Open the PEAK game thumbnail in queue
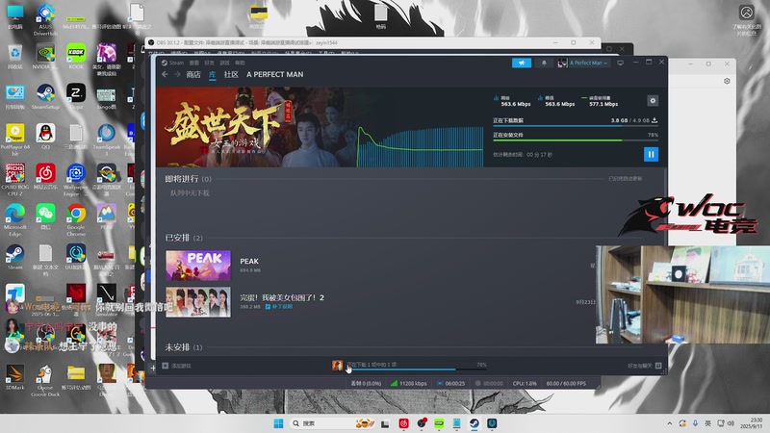Image resolution: width=770 pixels, height=433 pixels. click(198, 266)
